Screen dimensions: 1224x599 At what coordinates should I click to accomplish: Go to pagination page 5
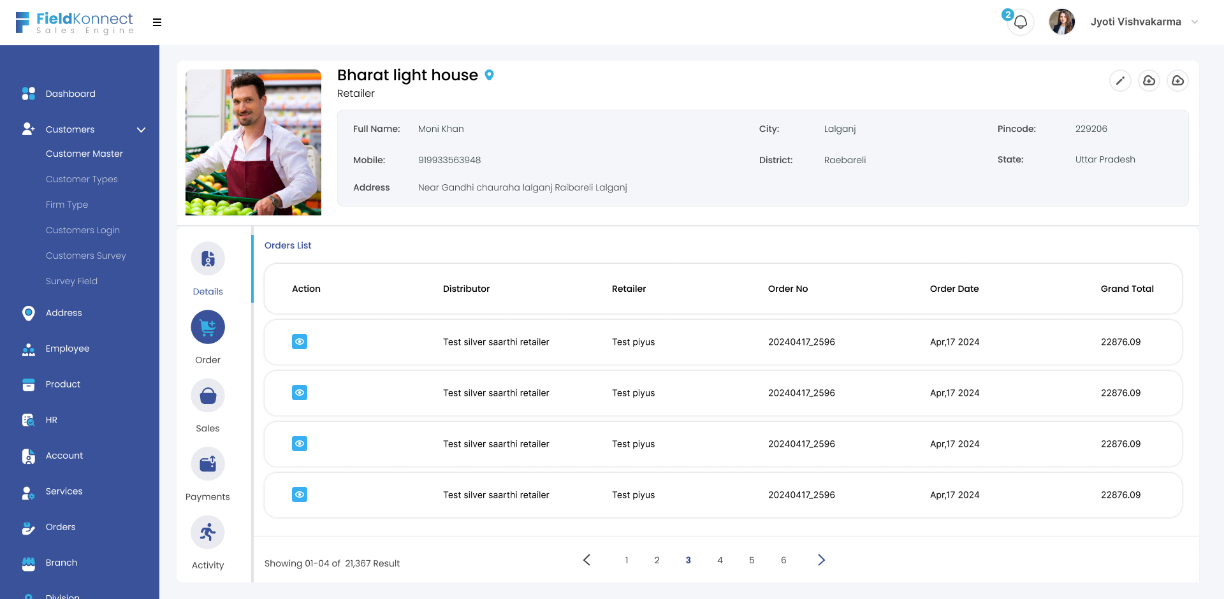pos(752,560)
